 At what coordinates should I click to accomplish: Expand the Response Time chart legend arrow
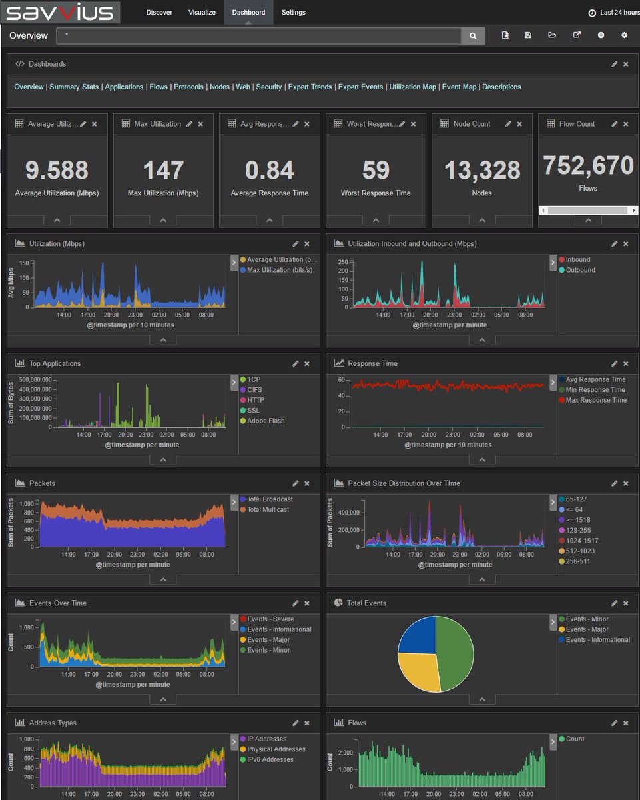pos(553,383)
